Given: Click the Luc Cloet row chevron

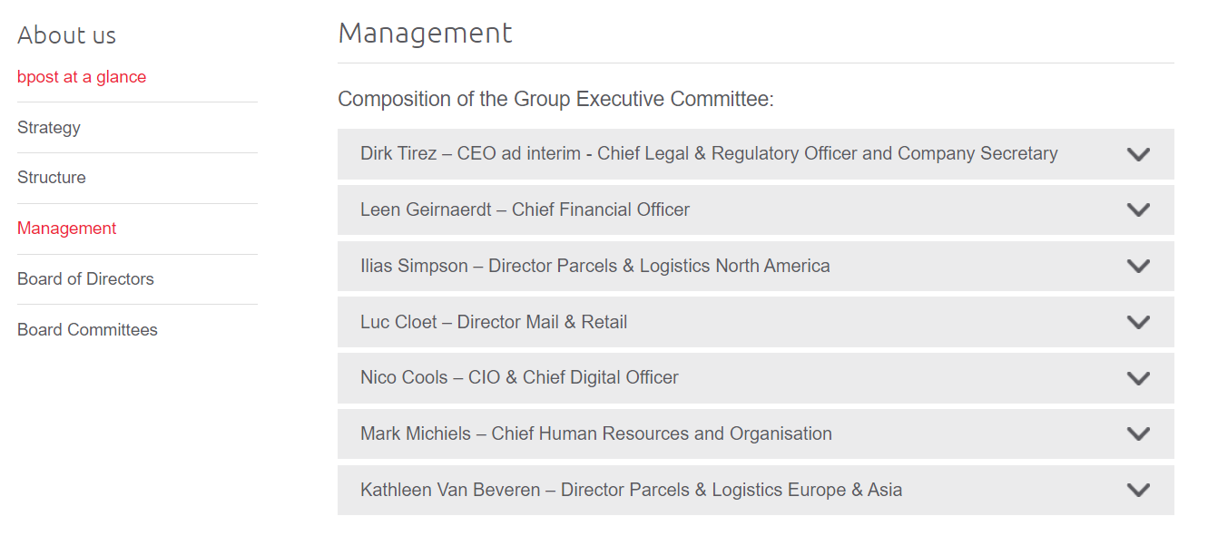Looking at the screenshot, I should [x=1138, y=323].
